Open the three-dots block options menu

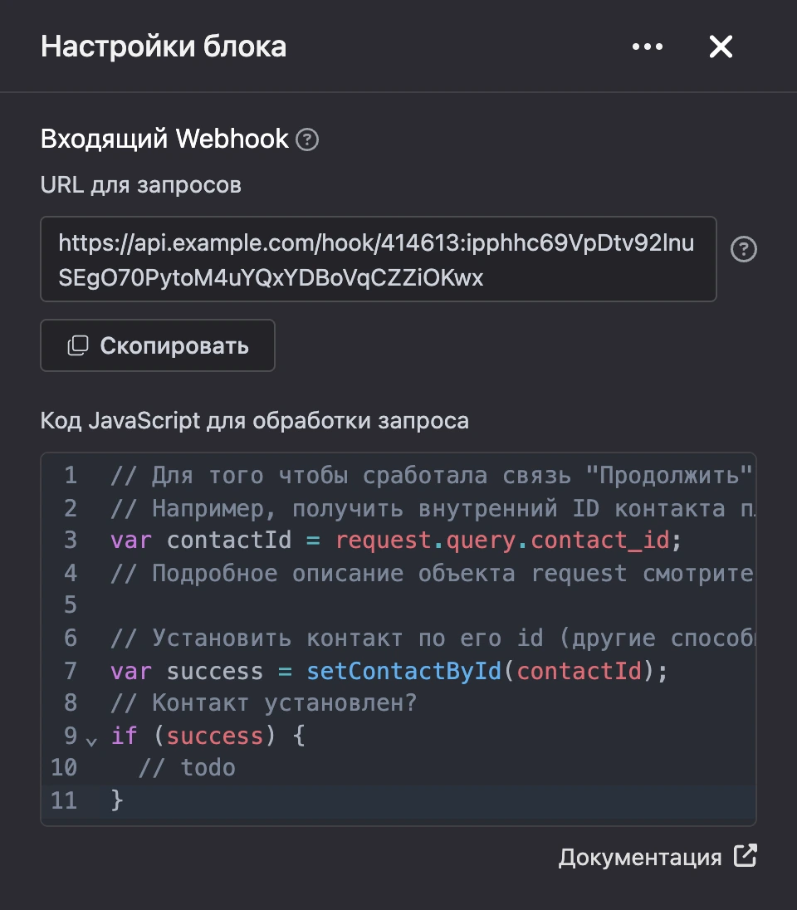click(648, 46)
